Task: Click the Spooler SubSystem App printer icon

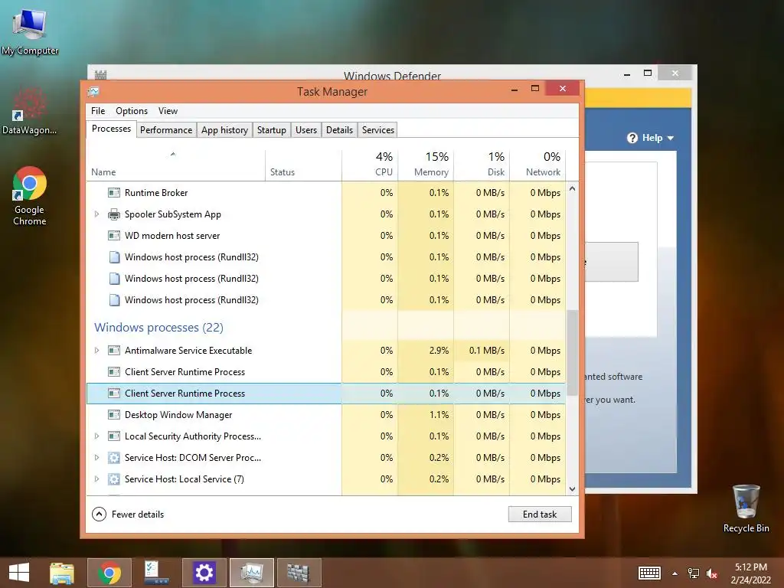Action: click(114, 214)
